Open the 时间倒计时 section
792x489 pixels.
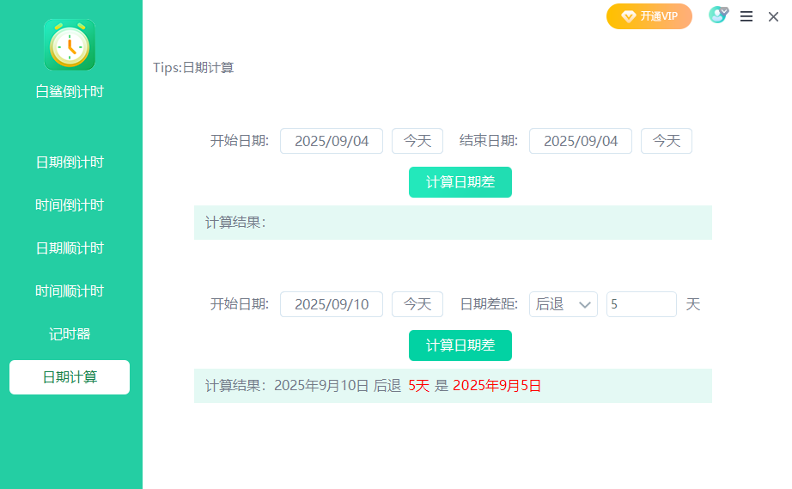point(70,205)
